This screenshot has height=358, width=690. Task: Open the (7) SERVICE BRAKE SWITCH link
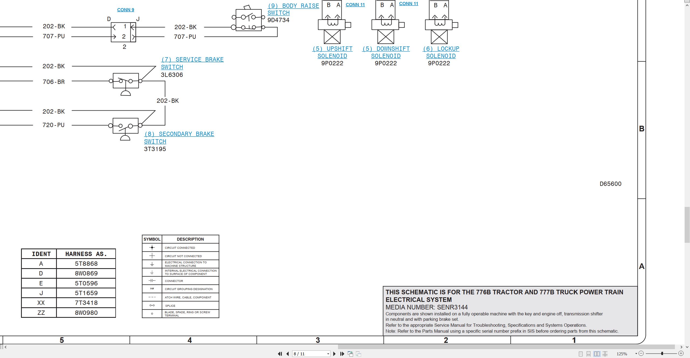point(192,63)
